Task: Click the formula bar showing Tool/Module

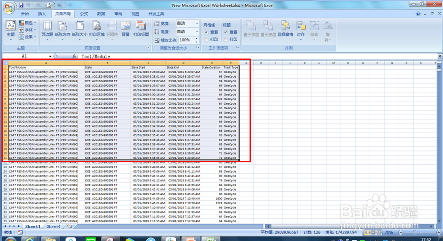Action: 257,56
